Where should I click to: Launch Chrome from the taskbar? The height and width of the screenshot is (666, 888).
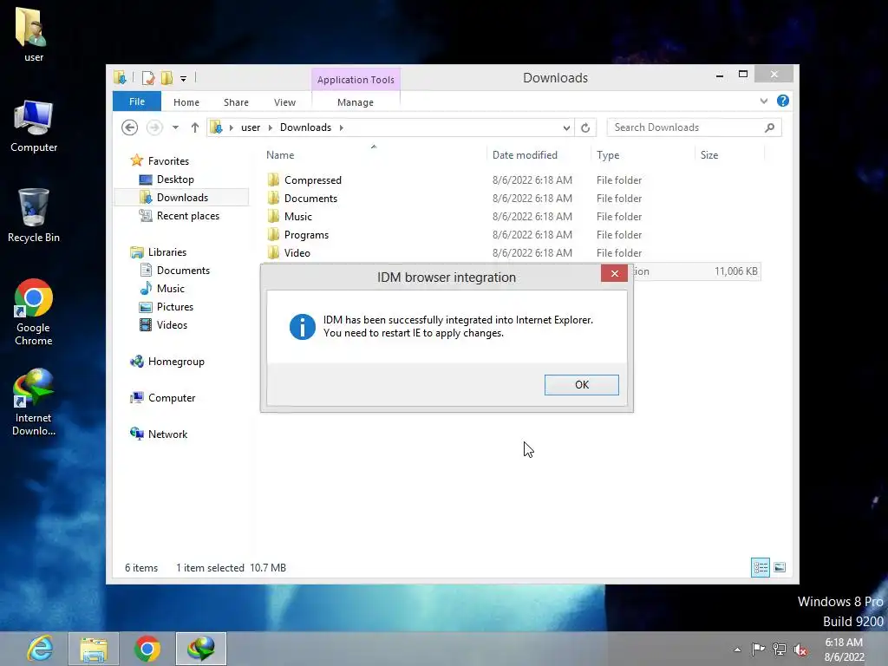[x=147, y=649]
